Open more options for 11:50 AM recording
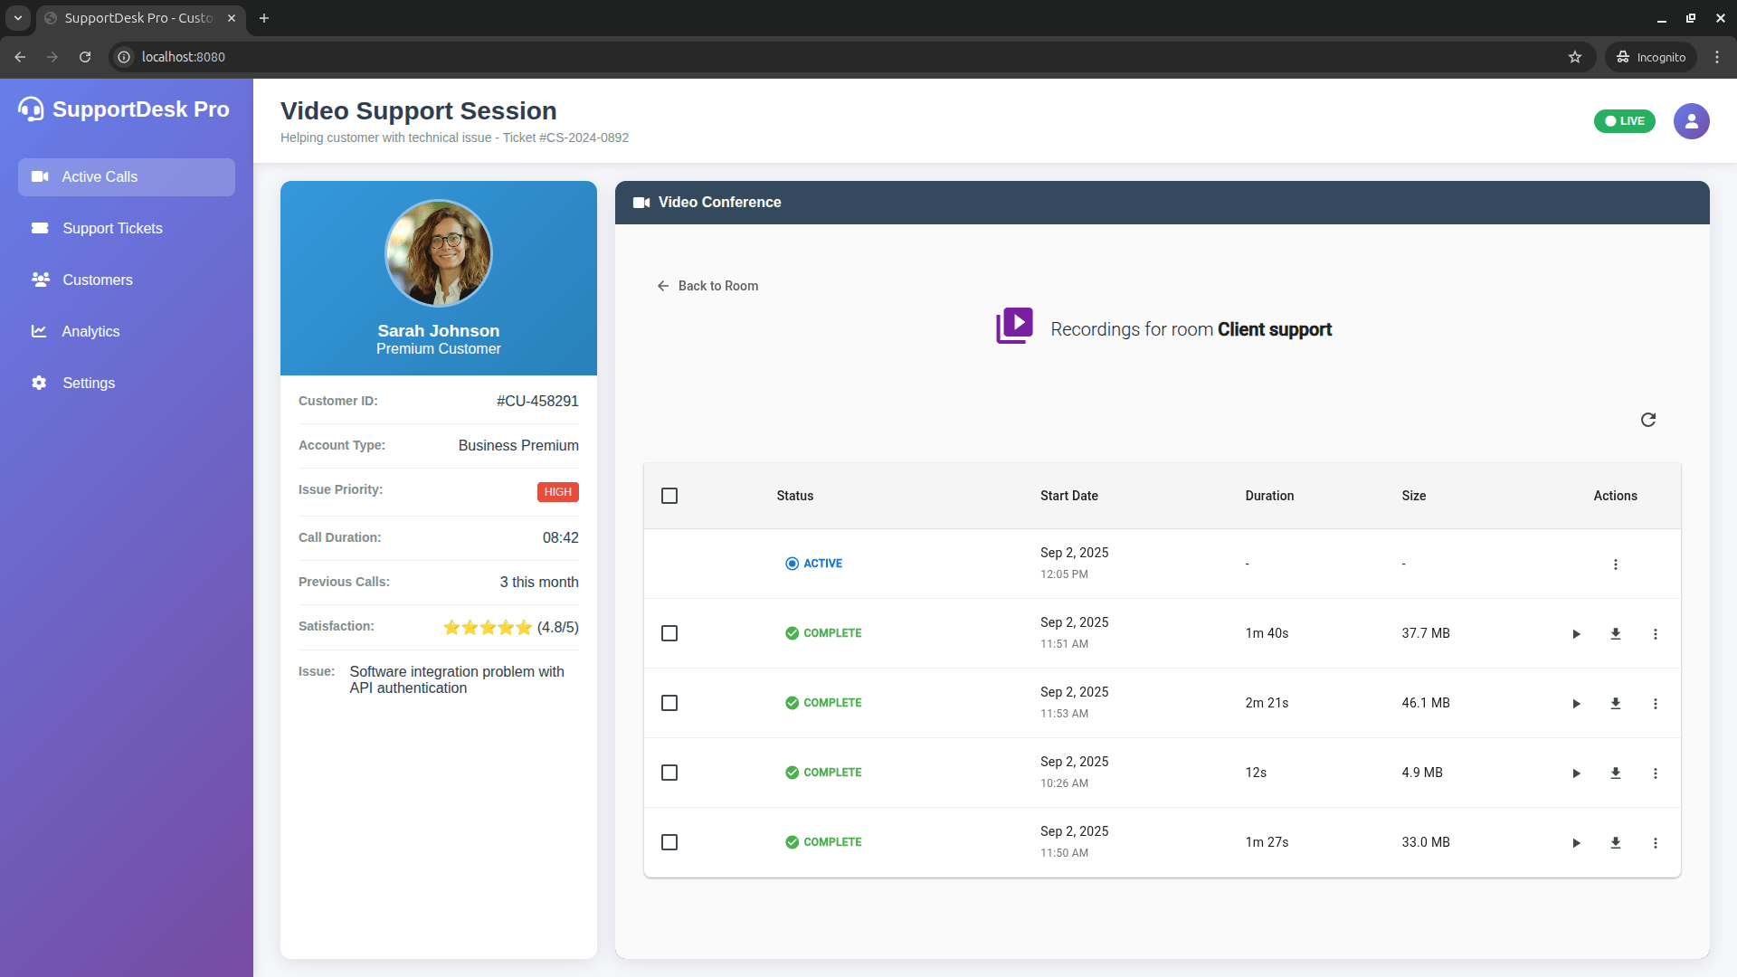Screen dimensions: 1737x977 point(1656,843)
